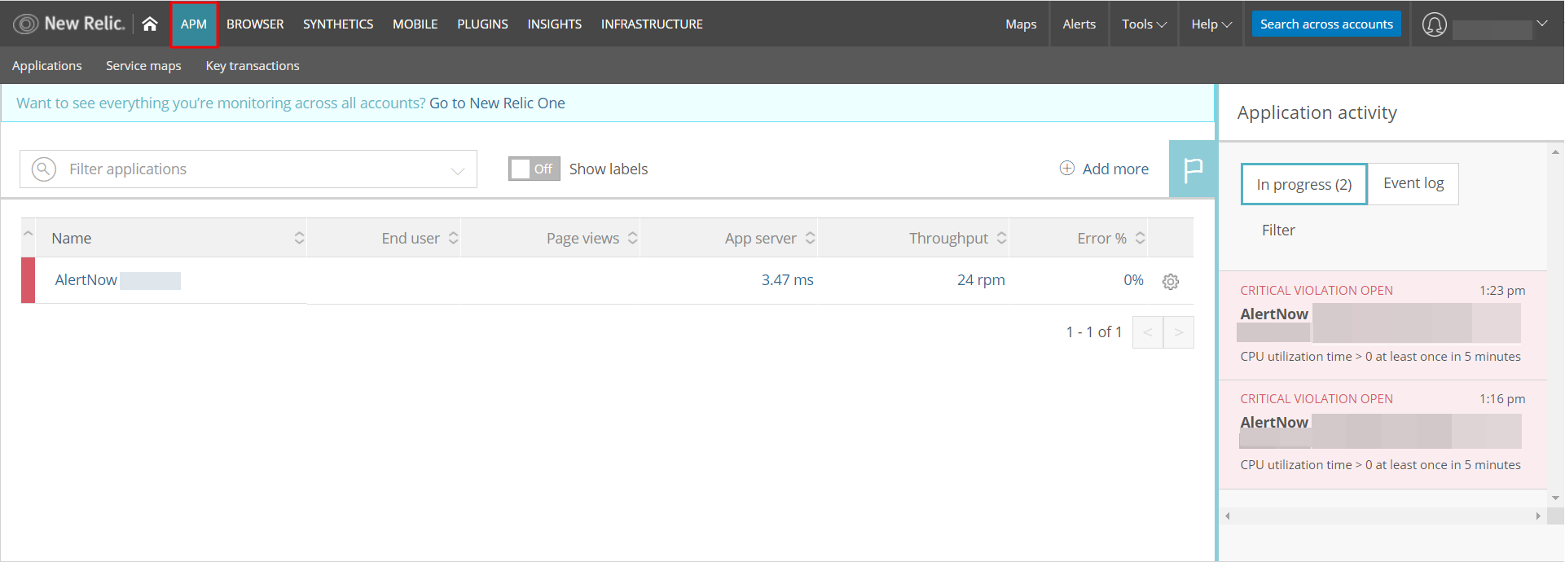The width and height of the screenshot is (1565, 562).
Task: Toggle the Show labels switch on
Action: pyautogui.click(x=534, y=169)
